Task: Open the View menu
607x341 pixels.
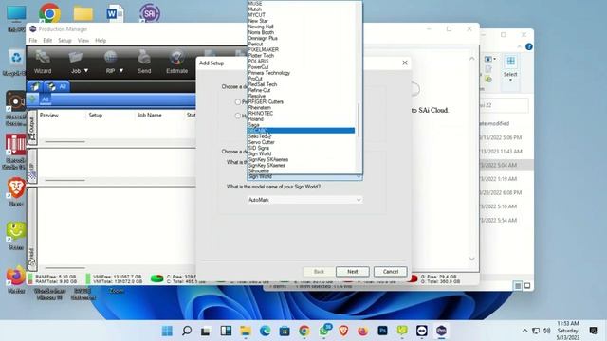Action: click(x=83, y=40)
